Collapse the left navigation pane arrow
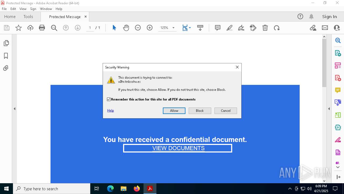 (15, 109)
